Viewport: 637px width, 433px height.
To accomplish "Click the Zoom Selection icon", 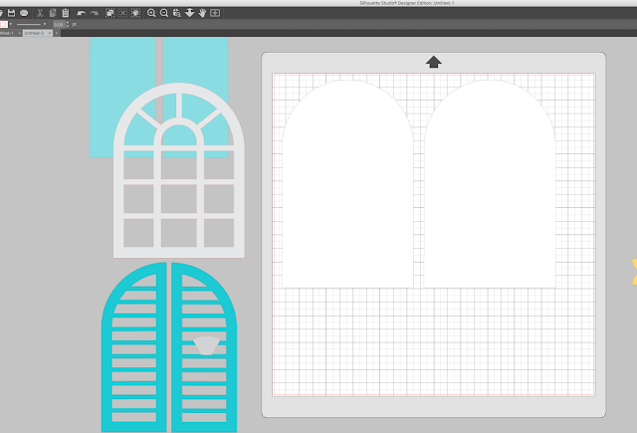I will 177,13.
